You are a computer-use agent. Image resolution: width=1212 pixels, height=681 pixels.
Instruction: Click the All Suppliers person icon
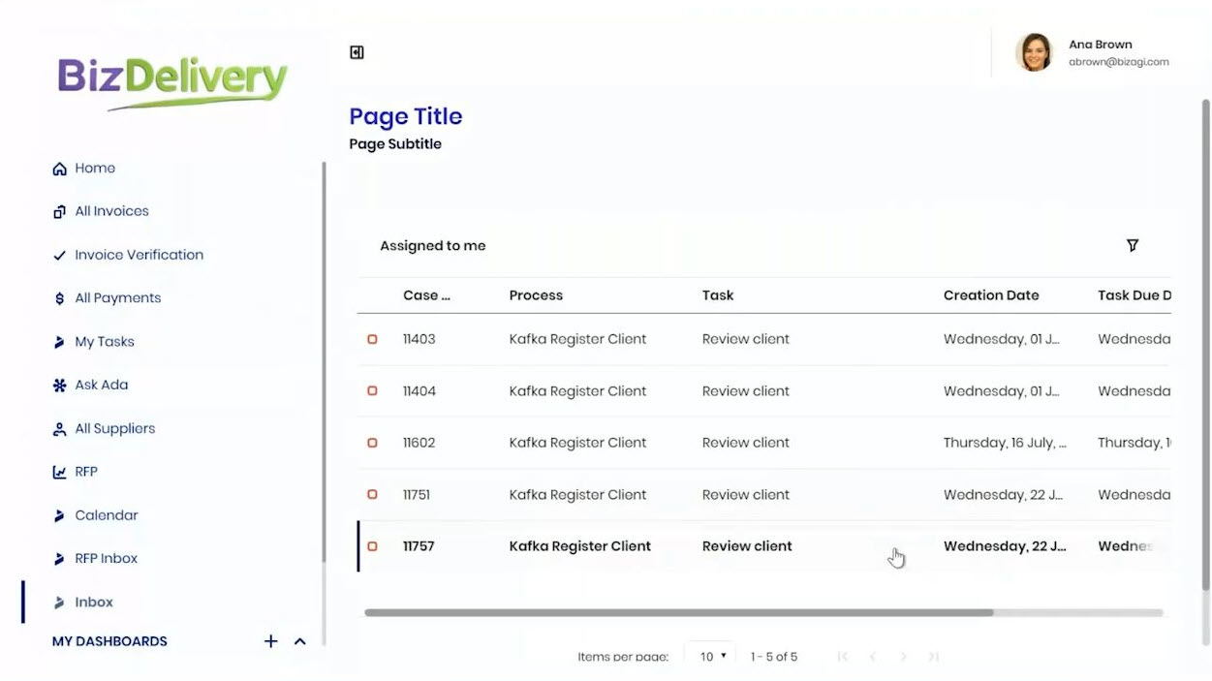pos(59,428)
